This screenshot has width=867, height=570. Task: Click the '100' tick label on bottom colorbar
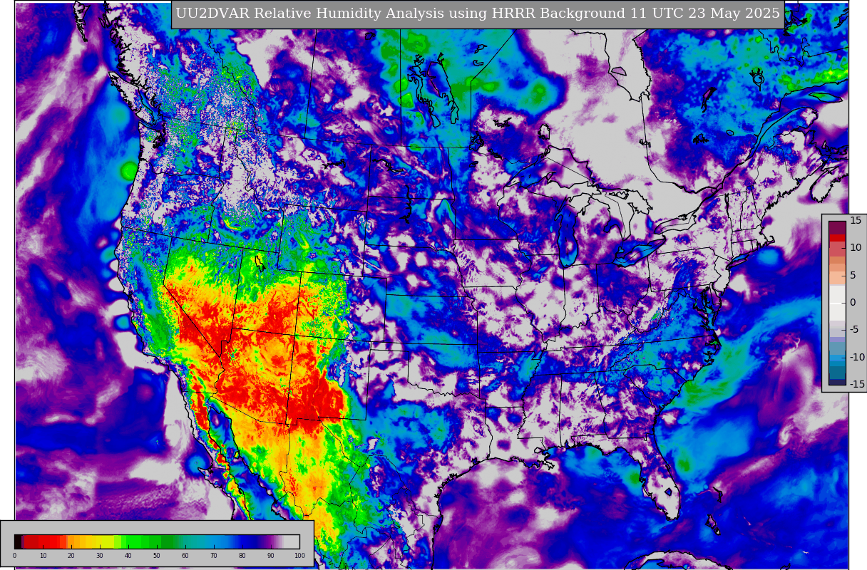(299, 556)
